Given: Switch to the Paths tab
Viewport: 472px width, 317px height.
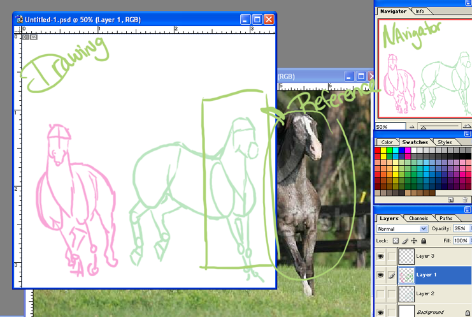Looking at the screenshot, I should click(446, 218).
